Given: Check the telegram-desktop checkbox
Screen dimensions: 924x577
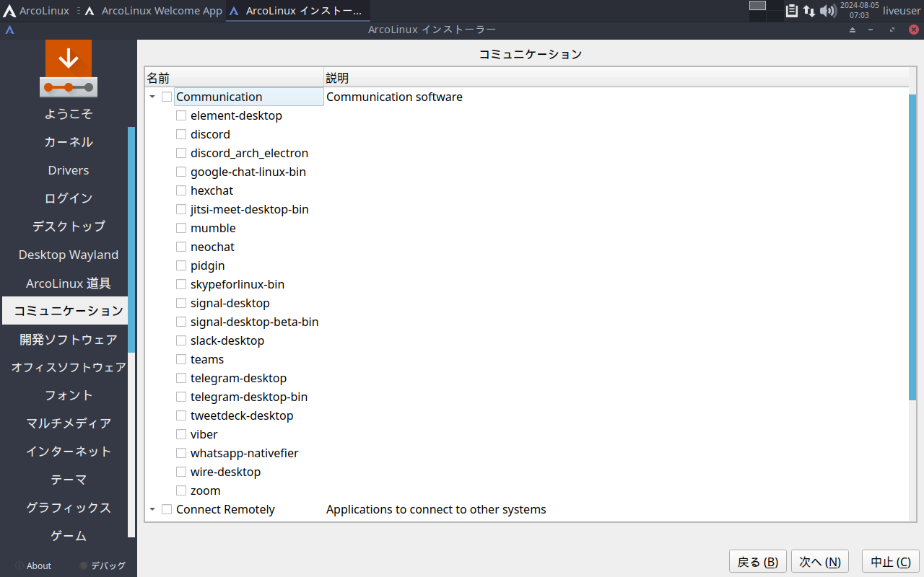Looking at the screenshot, I should pyautogui.click(x=181, y=378).
